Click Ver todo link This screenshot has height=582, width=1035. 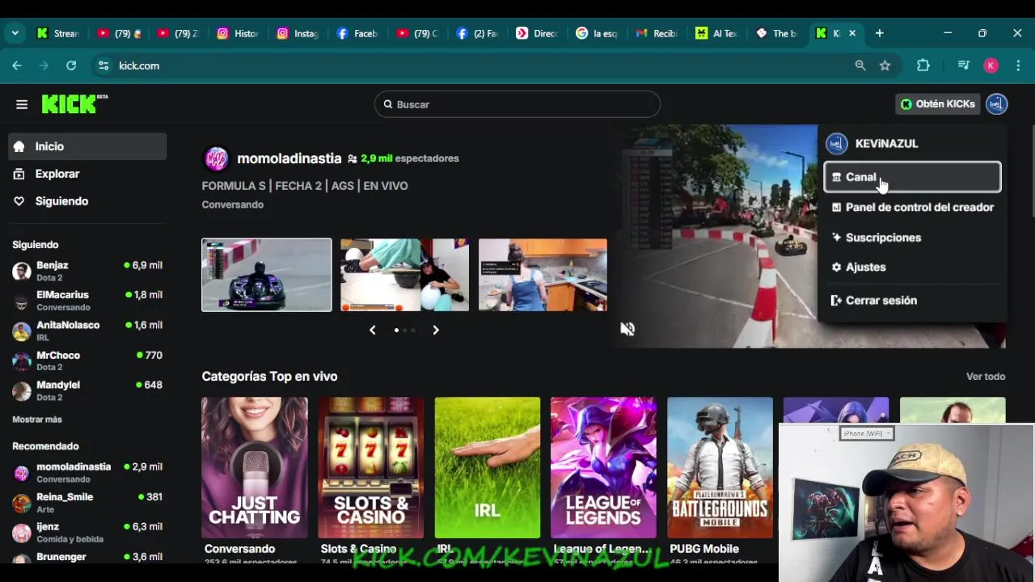click(x=986, y=377)
